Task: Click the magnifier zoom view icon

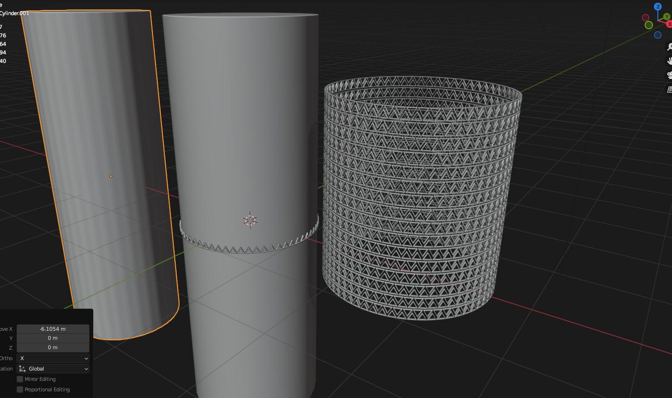Action: click(x=670, y=47)
